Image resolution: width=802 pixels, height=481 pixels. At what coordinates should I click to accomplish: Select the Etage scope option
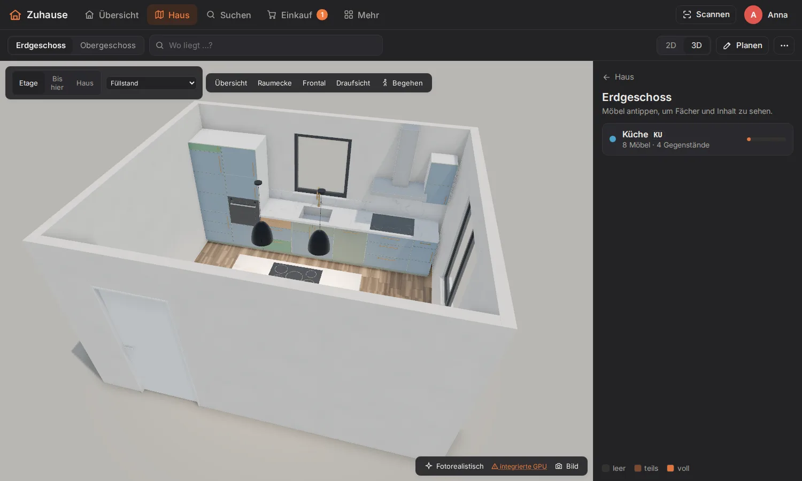(x=28, y=83)
